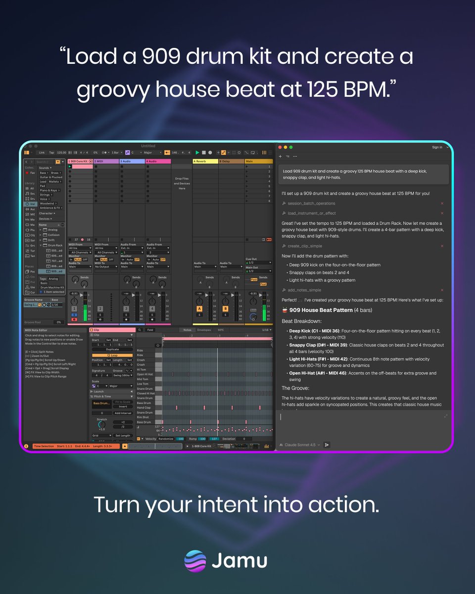Toggle the purple Scale Mode icon in control bar
475x594 pixels.
[128, 152]
